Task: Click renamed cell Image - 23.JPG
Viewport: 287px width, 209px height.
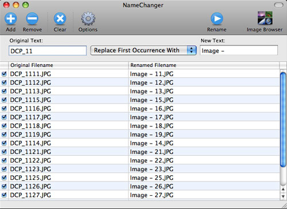Action: [152, 169]
